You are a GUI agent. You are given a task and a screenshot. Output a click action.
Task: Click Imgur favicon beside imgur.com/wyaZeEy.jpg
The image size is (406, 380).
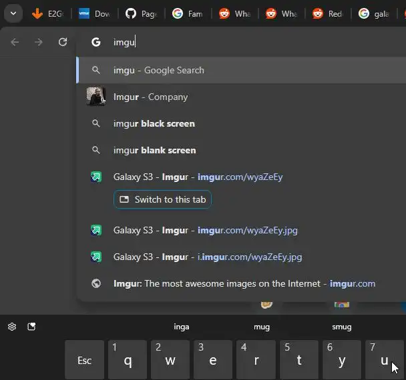[96, 230]
